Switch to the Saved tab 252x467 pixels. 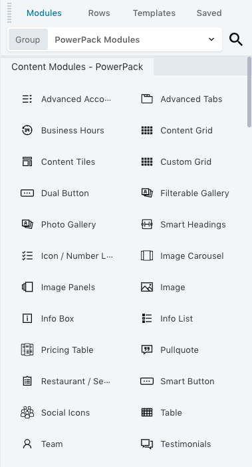[209, 13]
